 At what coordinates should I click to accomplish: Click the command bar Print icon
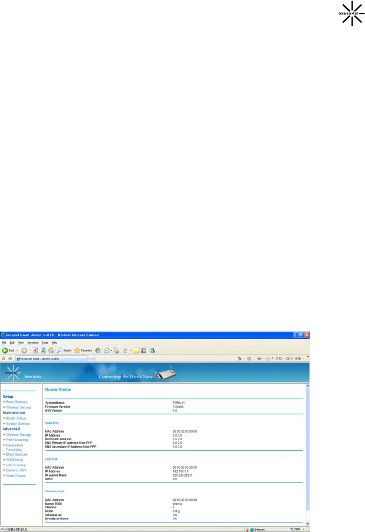point(259,358)
